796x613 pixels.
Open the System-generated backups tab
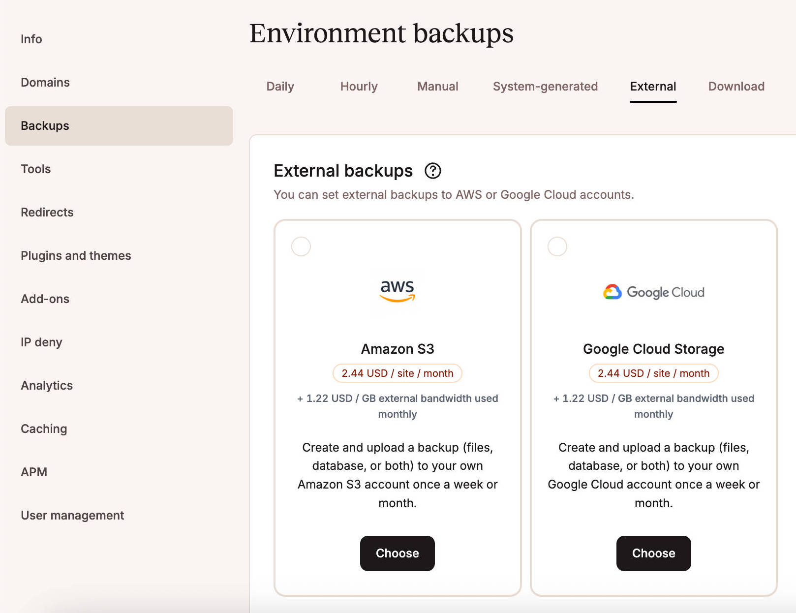tap(545, 86)
